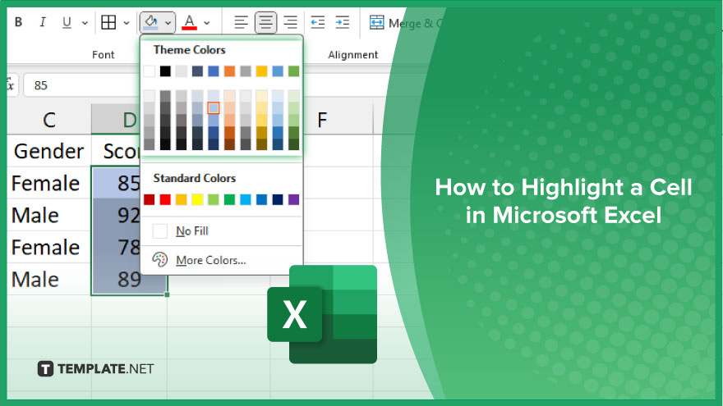Click the Borders icon
The height and width of the screenshot is (406, 723).
108,22
